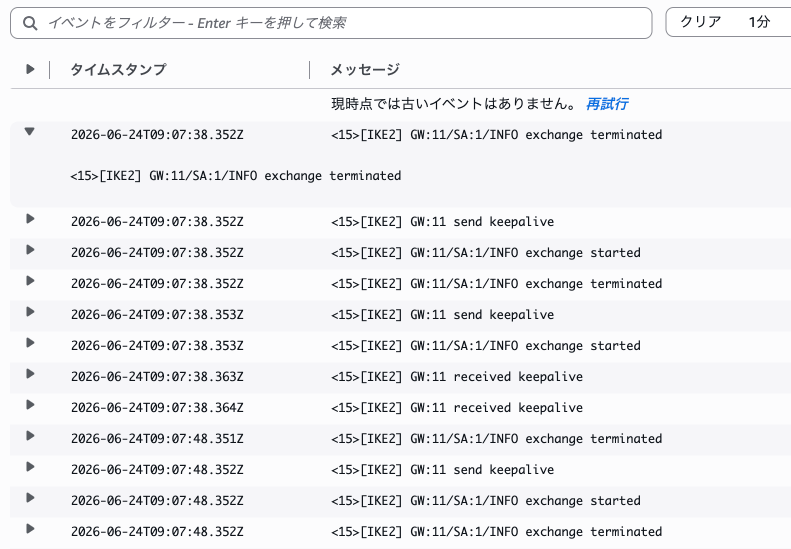Expand the 09:07:38.353Z send keepalive row
The width and height of the screenshot is (791, 549).
coord(30,311)
